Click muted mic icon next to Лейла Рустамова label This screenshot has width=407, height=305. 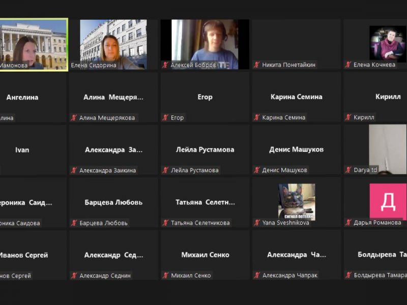pos(165,170)
